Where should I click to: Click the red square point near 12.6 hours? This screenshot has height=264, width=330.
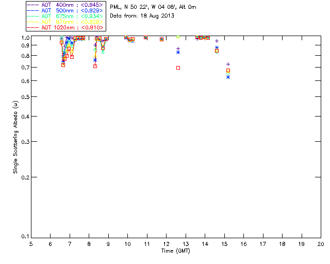(178, 68)
